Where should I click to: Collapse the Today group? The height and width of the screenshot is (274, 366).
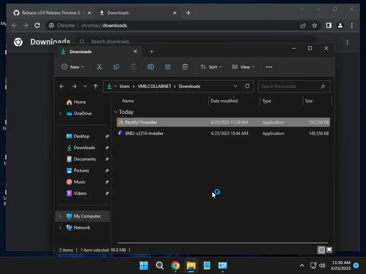pyautogui.click(x=115, y=112)
